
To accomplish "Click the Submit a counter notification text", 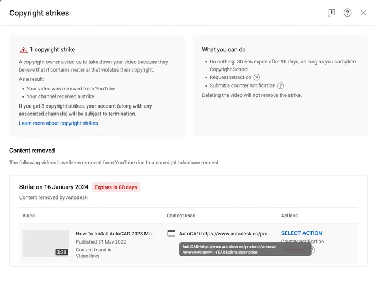I will pos(242,85).
